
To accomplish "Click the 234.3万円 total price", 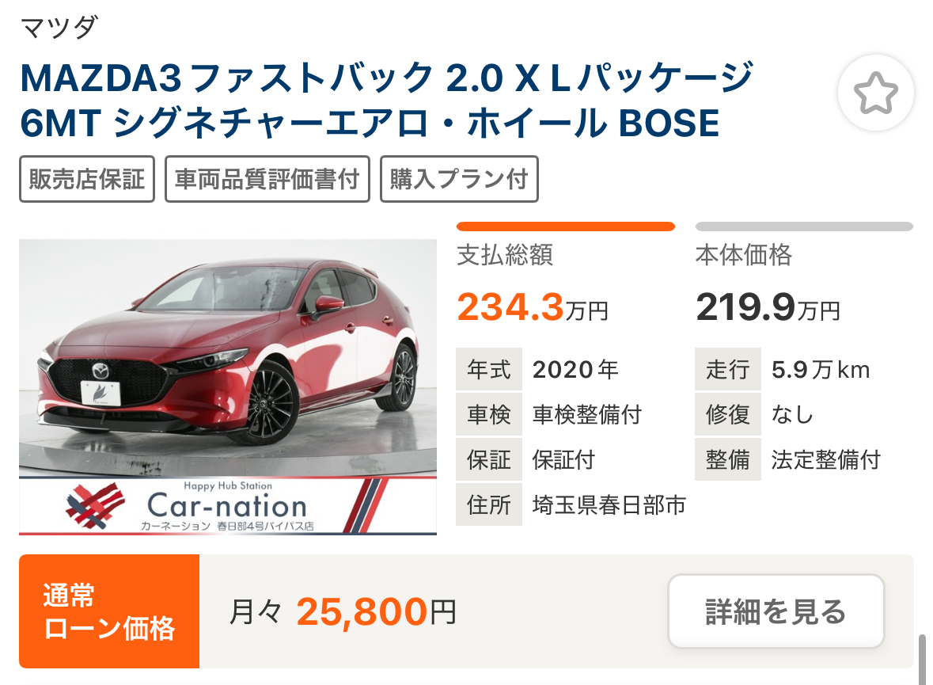I will pos(533,307).
